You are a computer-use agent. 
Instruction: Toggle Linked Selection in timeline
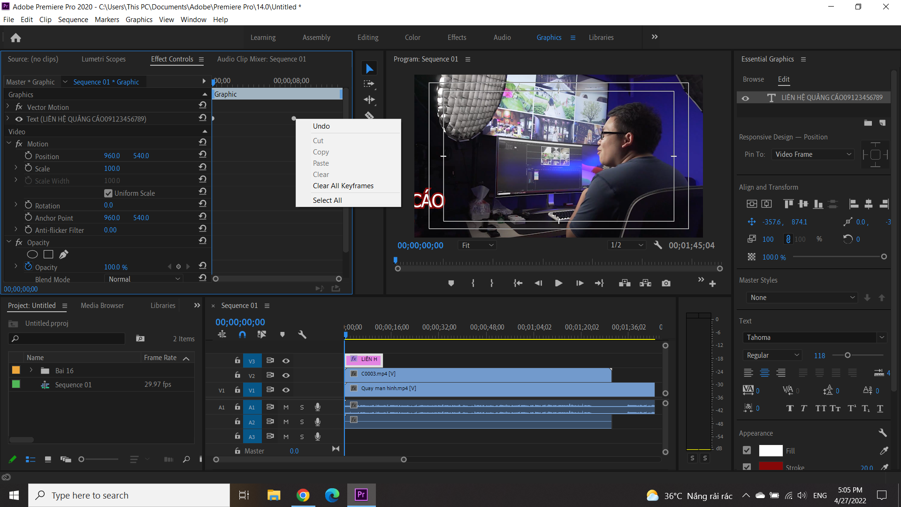tap(261, 334)
